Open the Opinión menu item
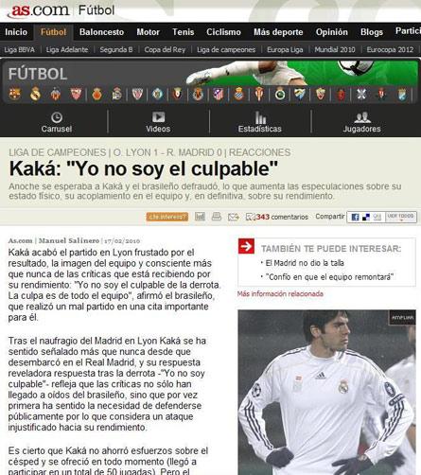This screenshot has width=421, height=475. pyautogui.click(x=332, y=32)
